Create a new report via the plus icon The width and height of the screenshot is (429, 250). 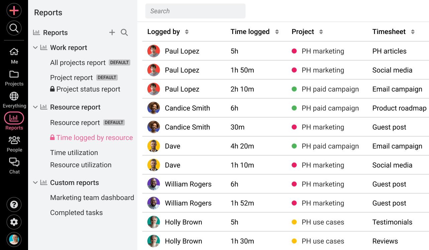point(112,32)
